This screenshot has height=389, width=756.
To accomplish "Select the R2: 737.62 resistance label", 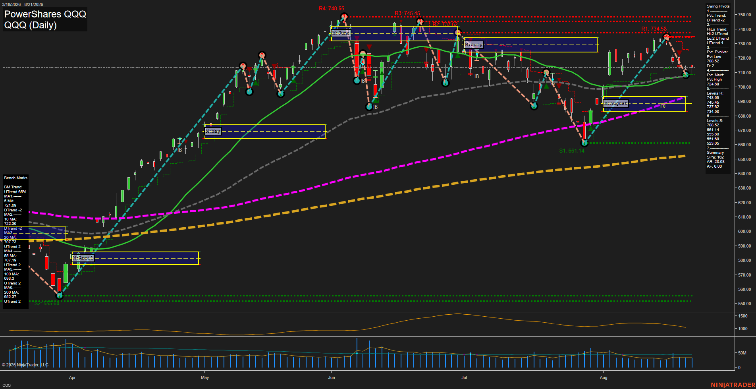I will [x=445, y=24].
